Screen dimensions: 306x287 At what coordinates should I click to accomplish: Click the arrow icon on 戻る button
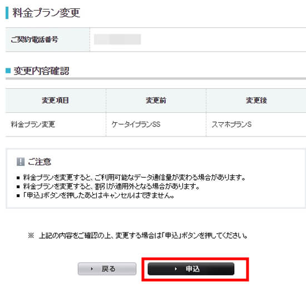pos(92,269)
